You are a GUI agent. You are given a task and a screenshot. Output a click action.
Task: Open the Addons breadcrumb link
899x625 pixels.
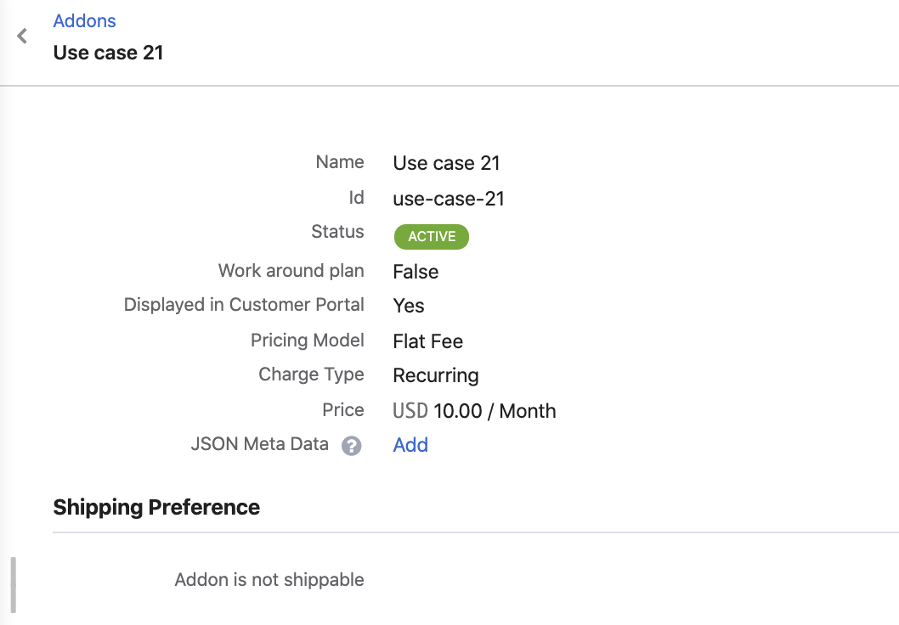(x=84, y=20)
